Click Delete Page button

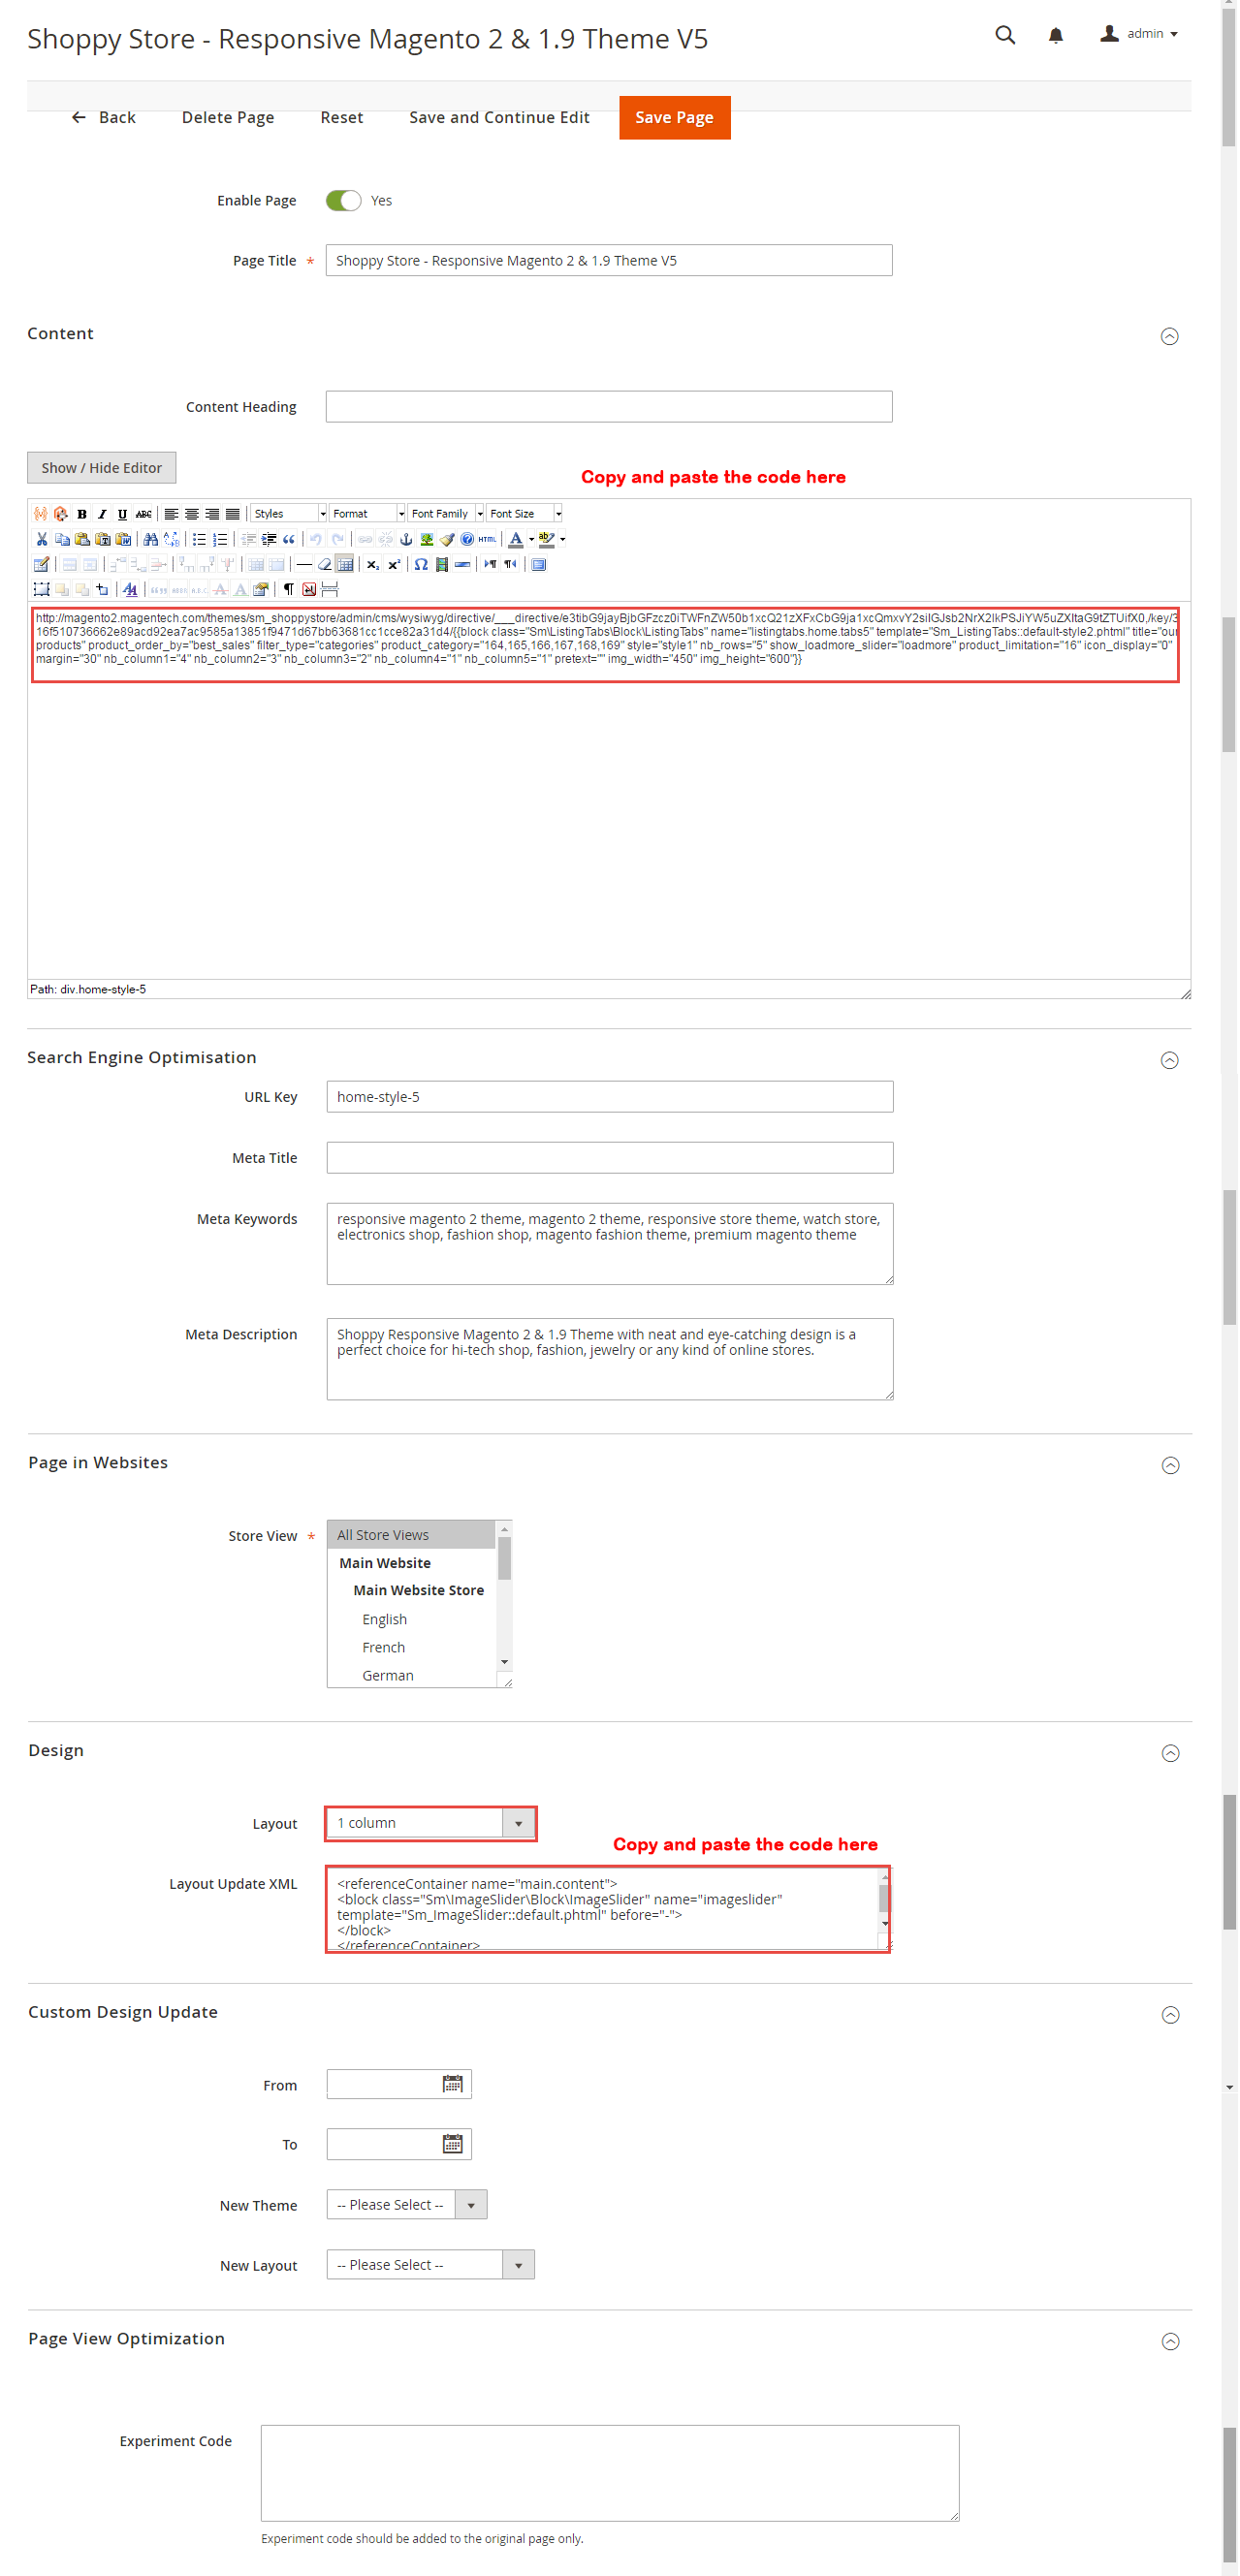(x=228, y=117)
